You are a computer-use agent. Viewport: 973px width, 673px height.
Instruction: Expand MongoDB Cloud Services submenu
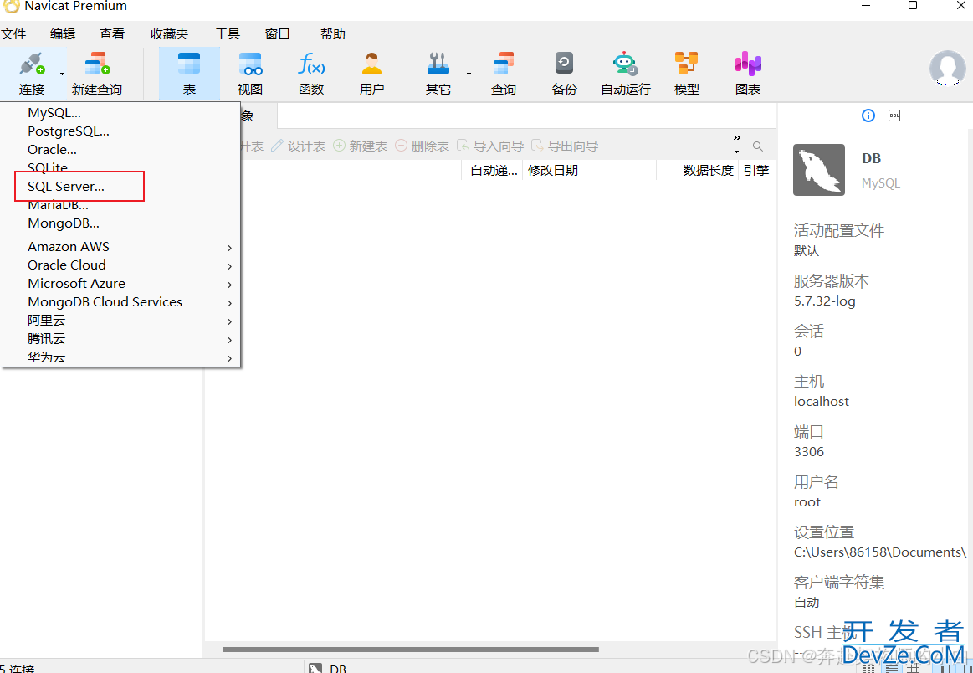121,302
